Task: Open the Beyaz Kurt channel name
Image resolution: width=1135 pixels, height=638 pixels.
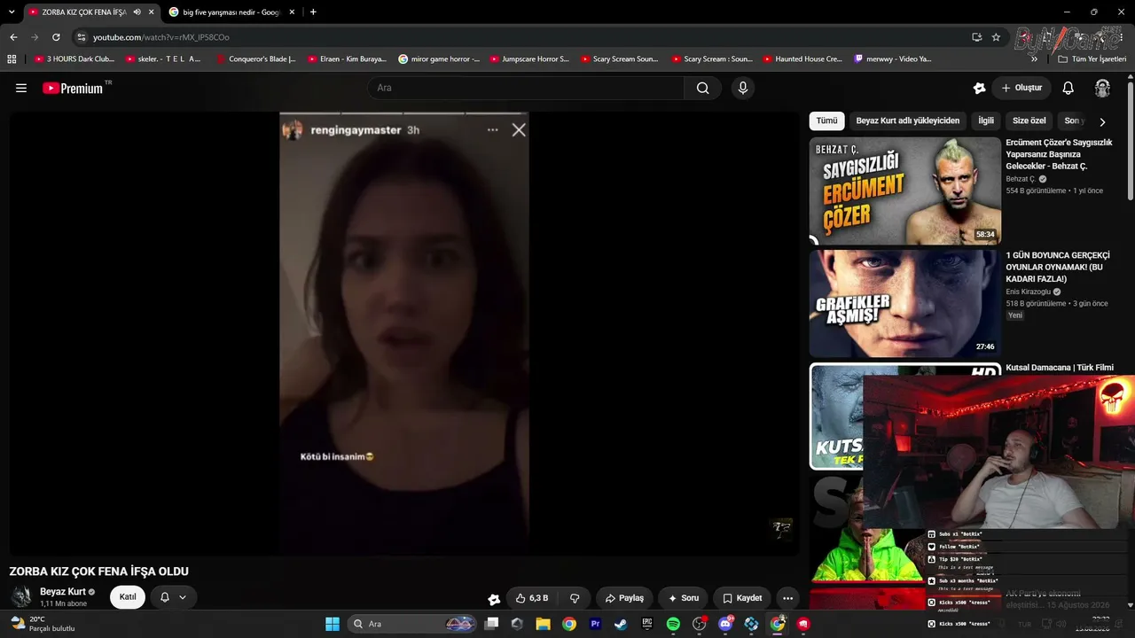Action: pyautogui.click(x=62, y=592)
